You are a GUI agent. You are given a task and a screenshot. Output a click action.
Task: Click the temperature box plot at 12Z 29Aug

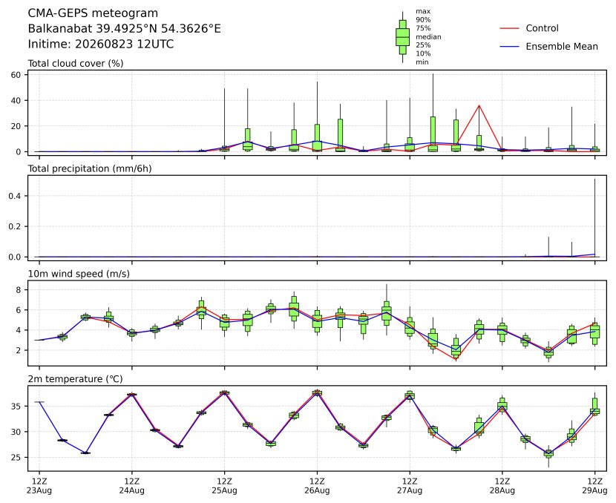coord(594,407)
